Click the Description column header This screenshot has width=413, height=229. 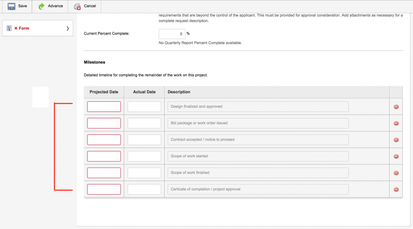(x=179, y=92)
